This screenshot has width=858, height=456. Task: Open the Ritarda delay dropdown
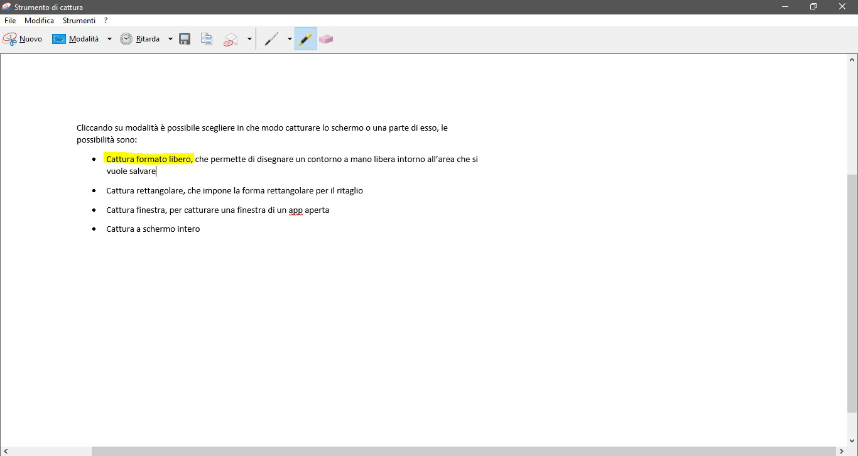coord(170,38)
